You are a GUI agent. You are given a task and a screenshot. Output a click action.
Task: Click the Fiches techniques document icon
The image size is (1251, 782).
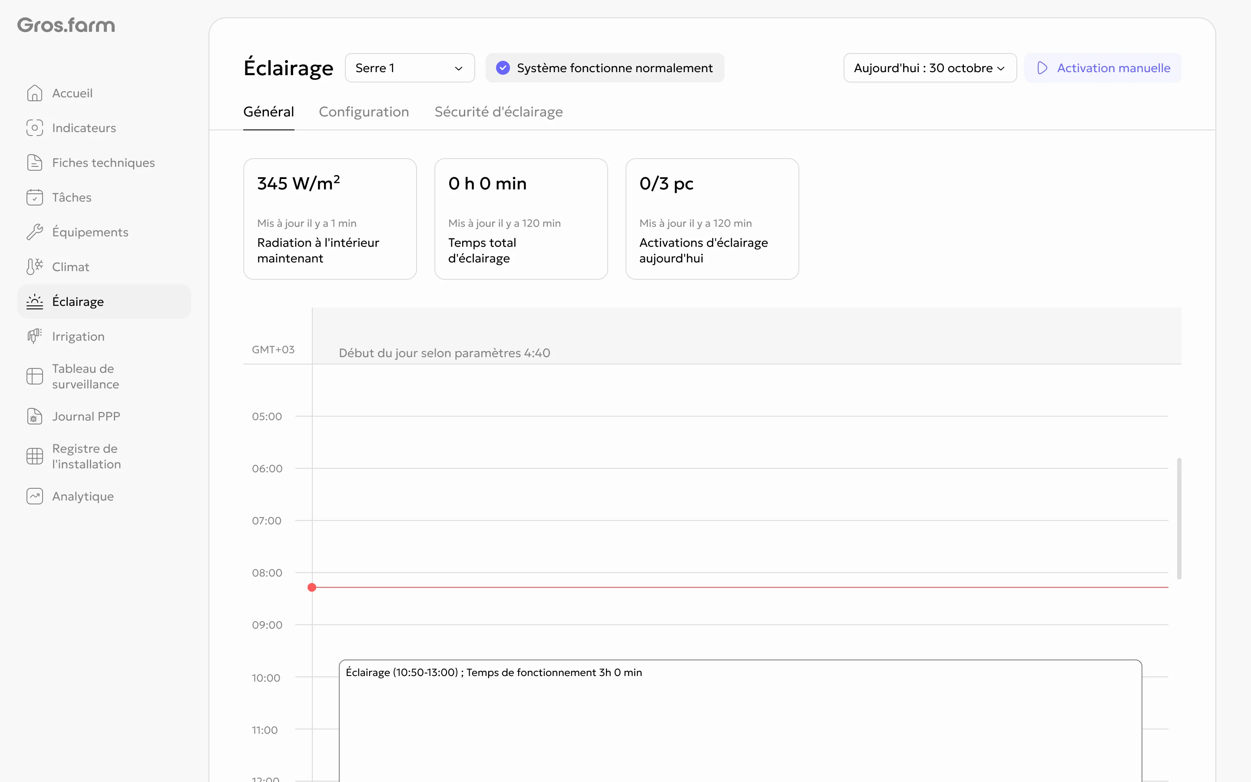[35, 162]
